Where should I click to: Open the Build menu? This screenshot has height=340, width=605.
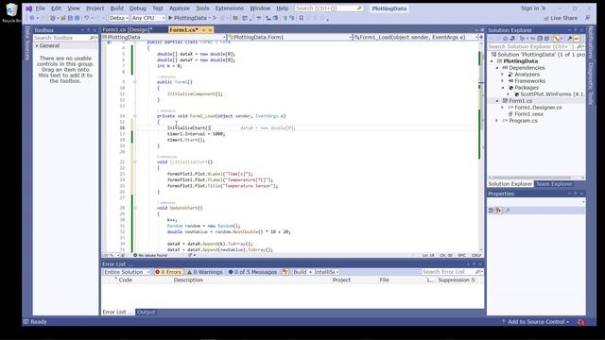tap(117, 8)
